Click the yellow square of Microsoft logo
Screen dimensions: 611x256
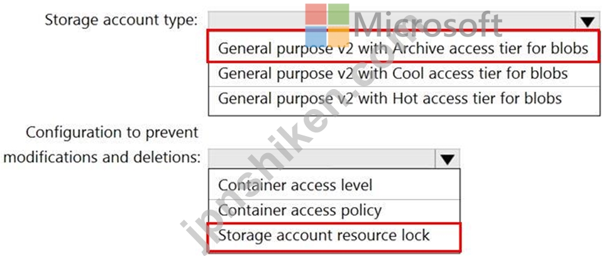339,36
